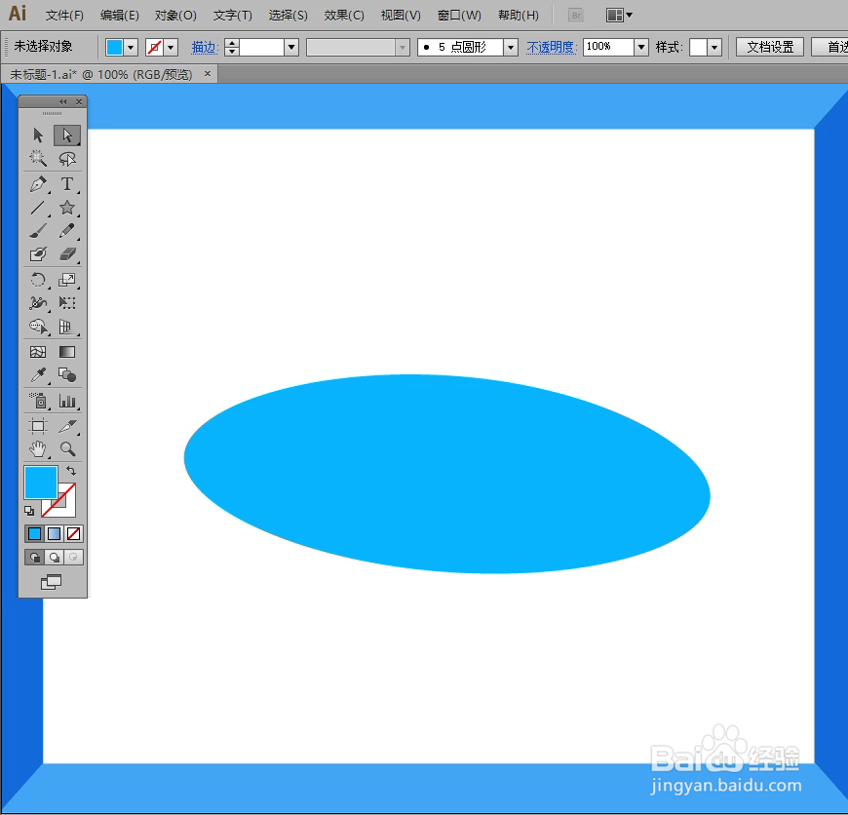
Task: Open the 文字(T) menu
Action: point(233,16)
